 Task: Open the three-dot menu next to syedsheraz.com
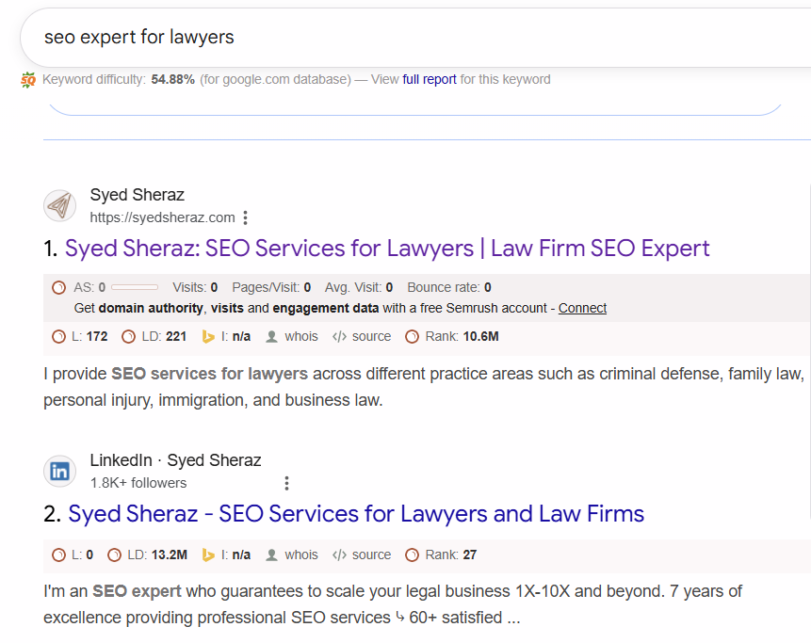246,217
